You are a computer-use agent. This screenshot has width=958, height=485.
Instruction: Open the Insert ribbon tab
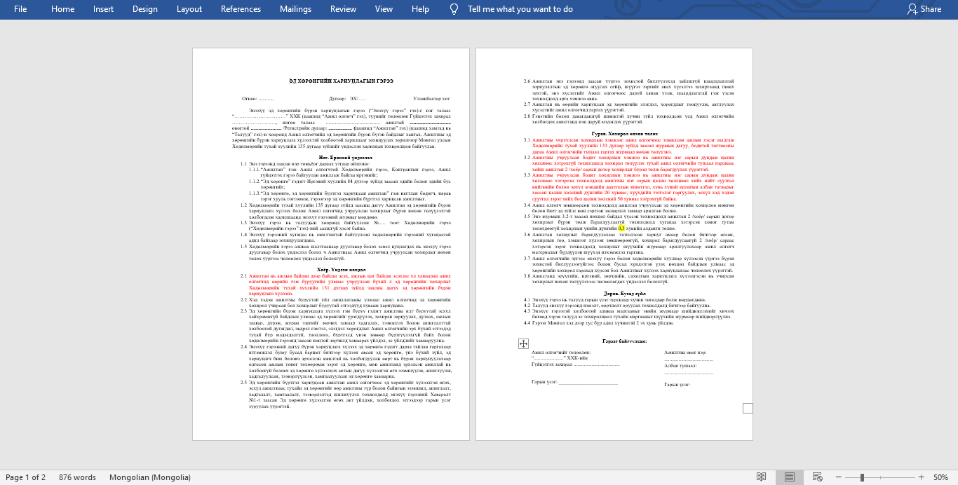[x=103, y=9]
